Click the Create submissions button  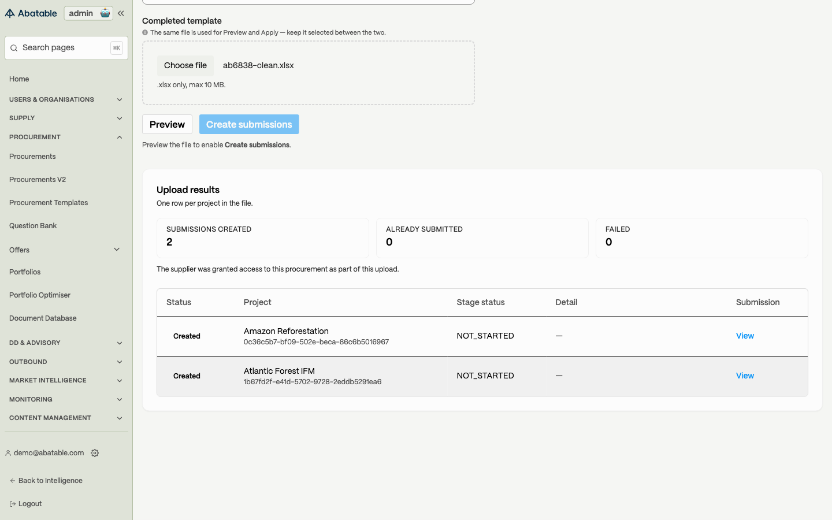(x=249, y=124)
